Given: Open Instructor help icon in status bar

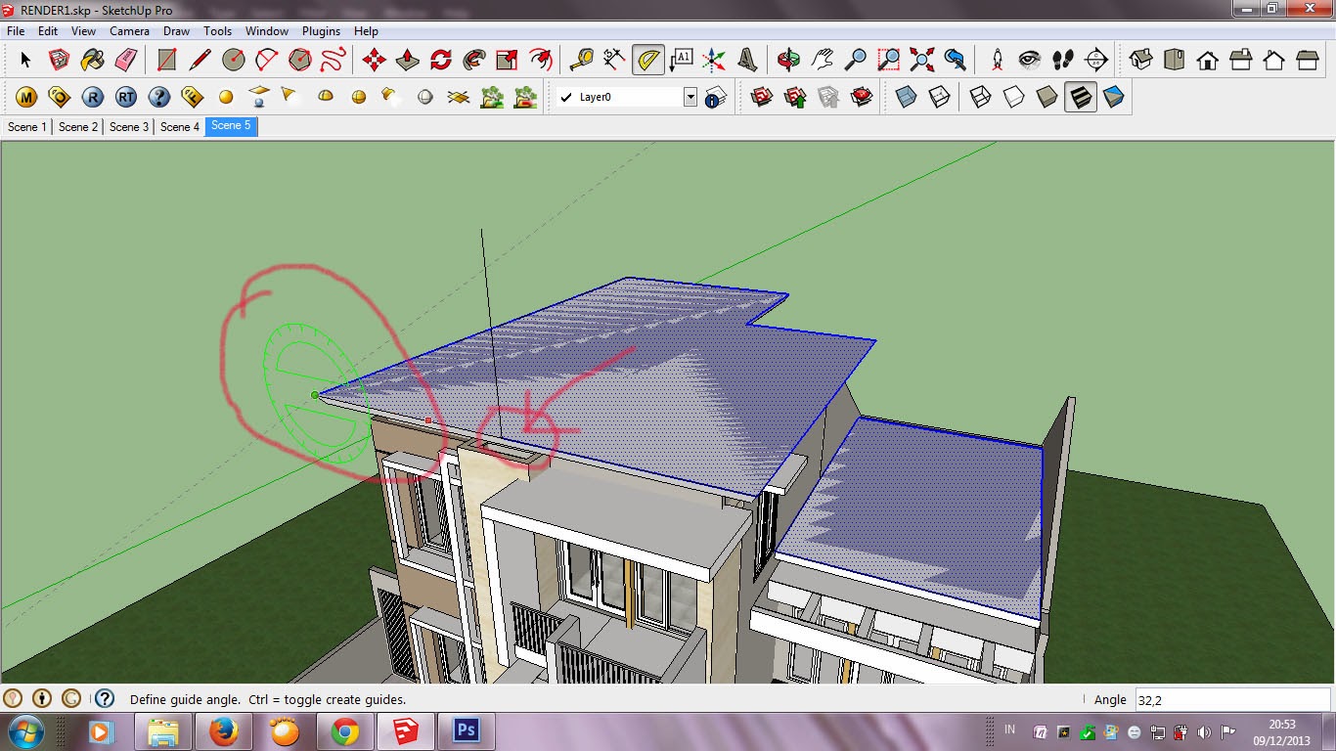Looking at the screenshot, I should [105, 698].
